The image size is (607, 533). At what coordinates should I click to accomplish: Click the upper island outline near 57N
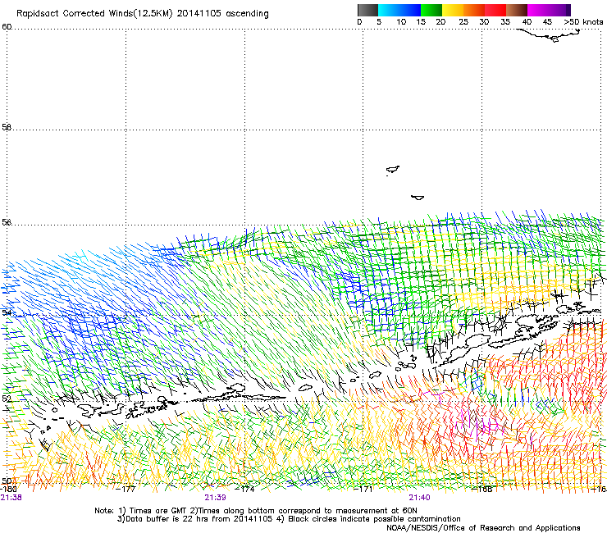pyautogui.click(x=393, y=170)
